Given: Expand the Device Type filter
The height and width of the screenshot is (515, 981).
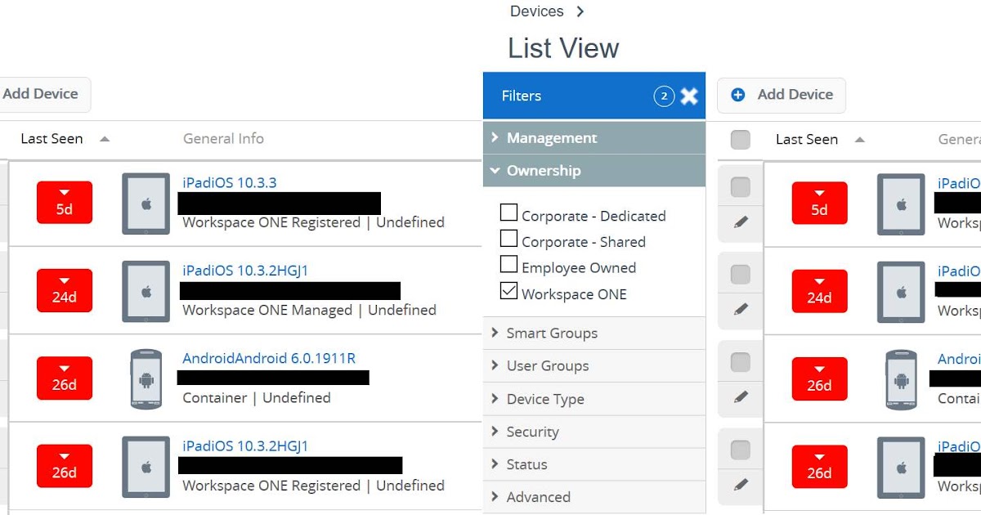Looking at the screenshot, I should pos(594,399).
